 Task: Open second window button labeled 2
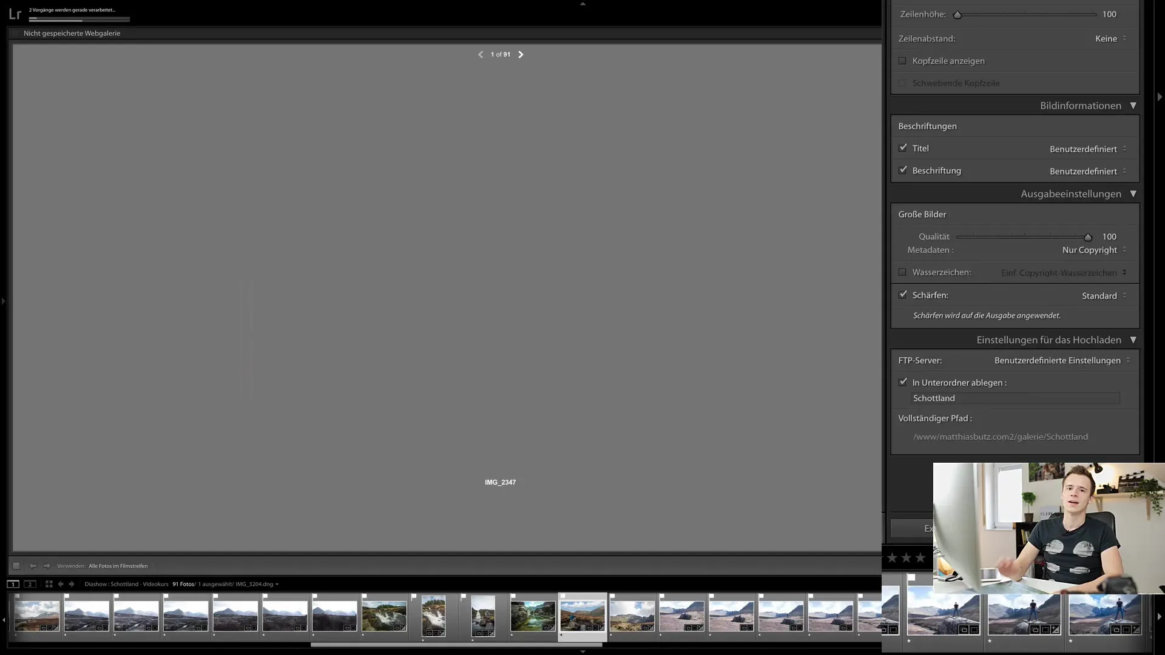(30, 584)
